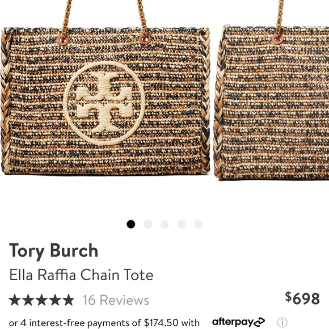The height and width of the screenshot is (329, 329).
Task: Click the Ella Raffia Chain Tote title
Action: 82,275
